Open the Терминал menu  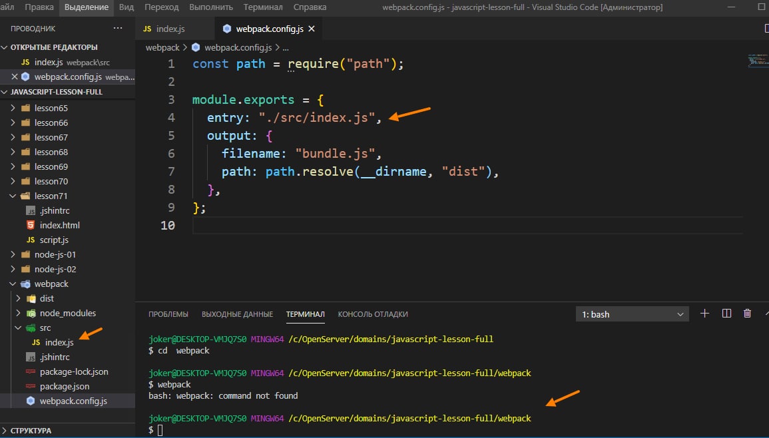[x=263, y=7]
